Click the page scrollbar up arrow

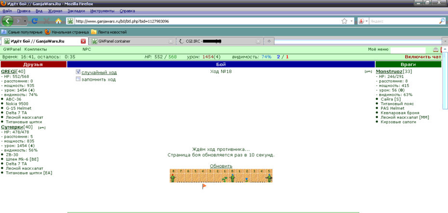(x=445, y=50)
